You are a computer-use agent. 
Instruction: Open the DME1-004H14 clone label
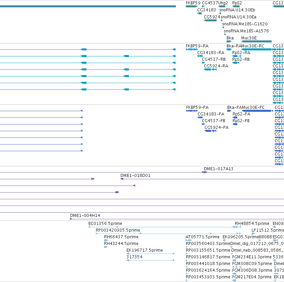point(85,216)
